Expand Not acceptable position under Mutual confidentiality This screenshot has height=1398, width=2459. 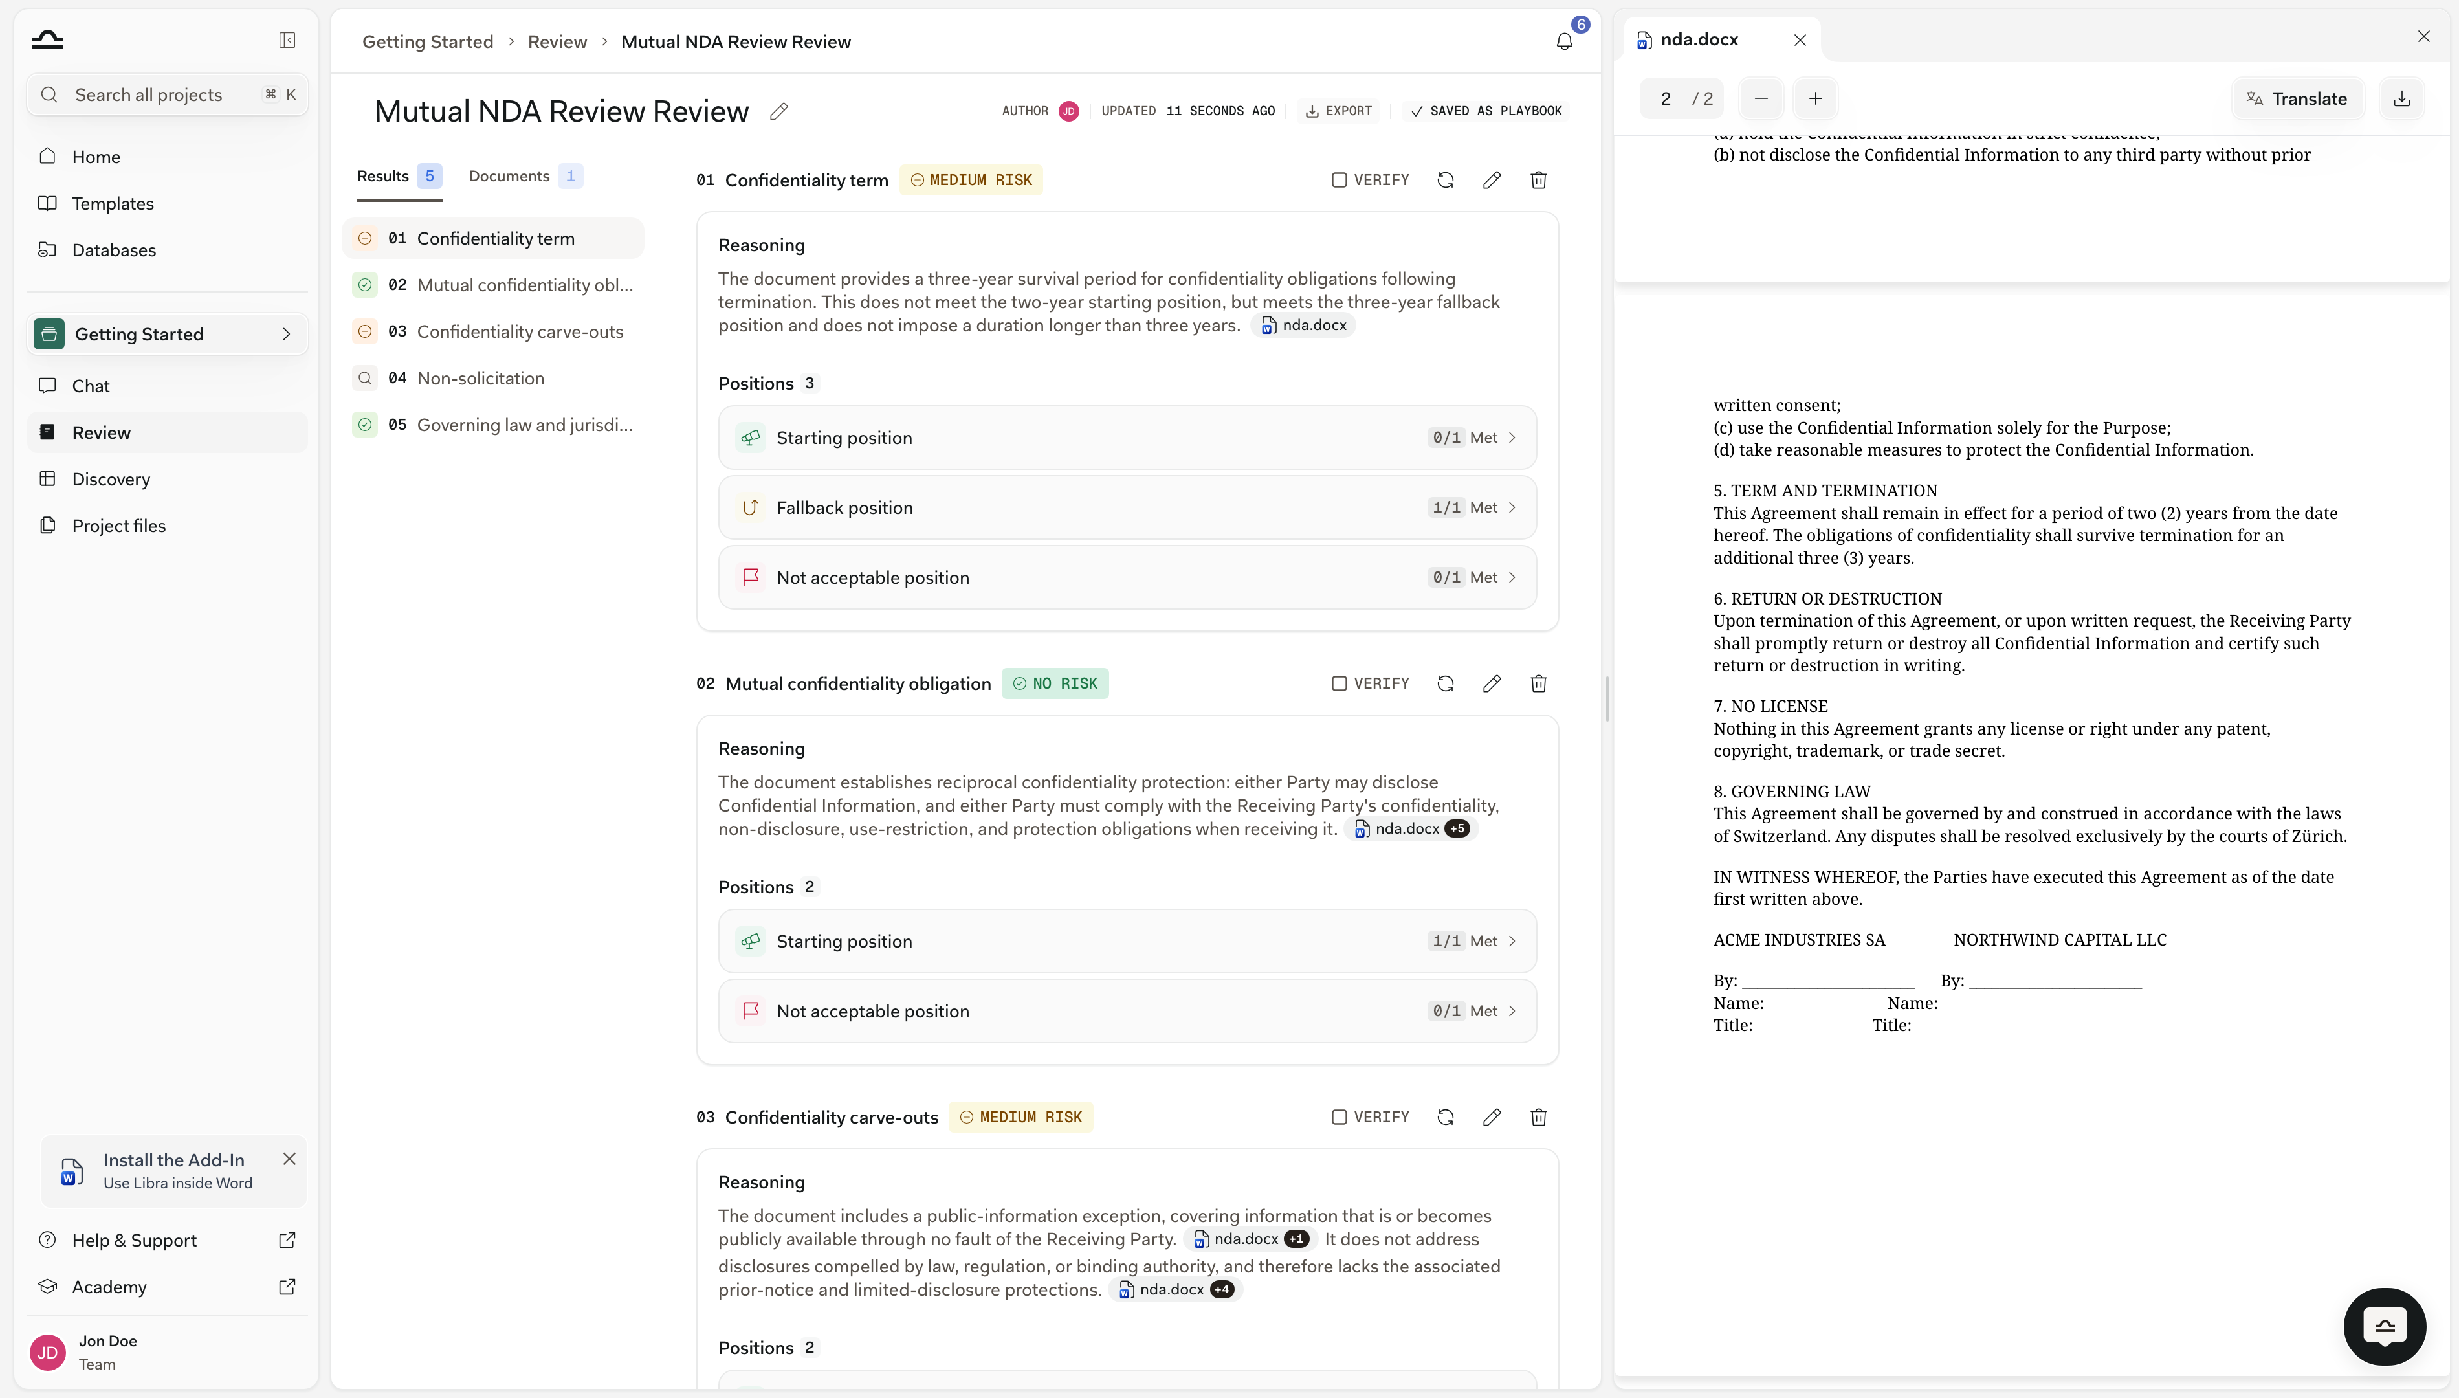pyautogui.click(x=1127, y=1012)
